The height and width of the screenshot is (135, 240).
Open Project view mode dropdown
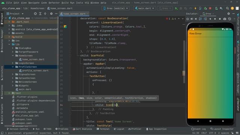tap(15, 14)
